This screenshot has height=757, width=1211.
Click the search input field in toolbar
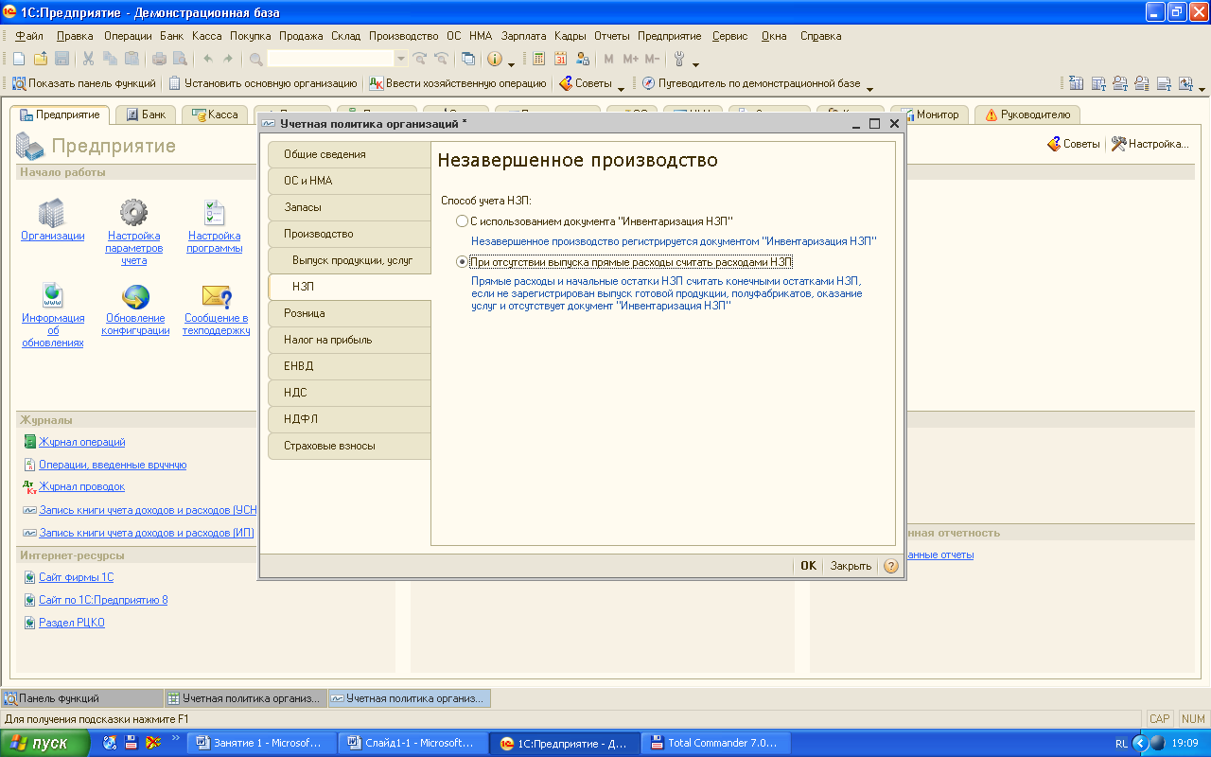[x=330, y=59]
